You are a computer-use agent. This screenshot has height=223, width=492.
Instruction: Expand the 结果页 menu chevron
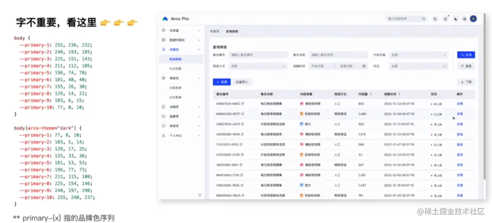199,116
